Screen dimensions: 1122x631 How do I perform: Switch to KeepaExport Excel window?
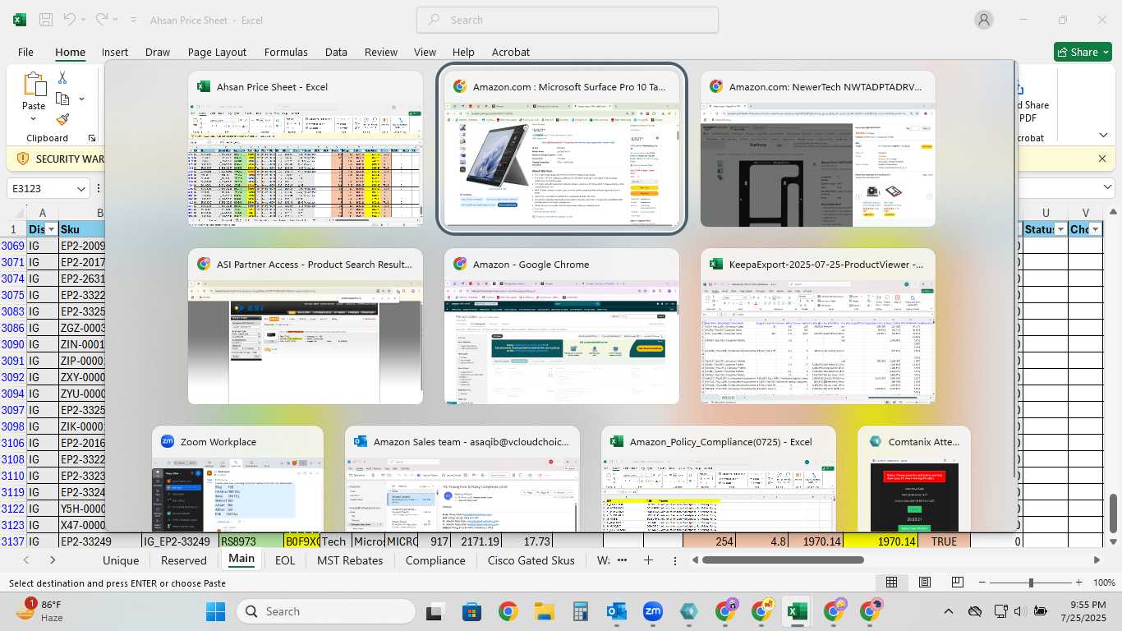[x=818, y=326]
